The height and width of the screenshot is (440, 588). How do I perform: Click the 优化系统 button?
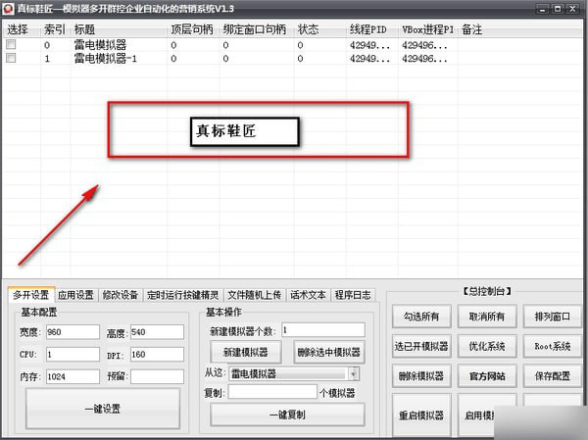(x=487, y=346)
